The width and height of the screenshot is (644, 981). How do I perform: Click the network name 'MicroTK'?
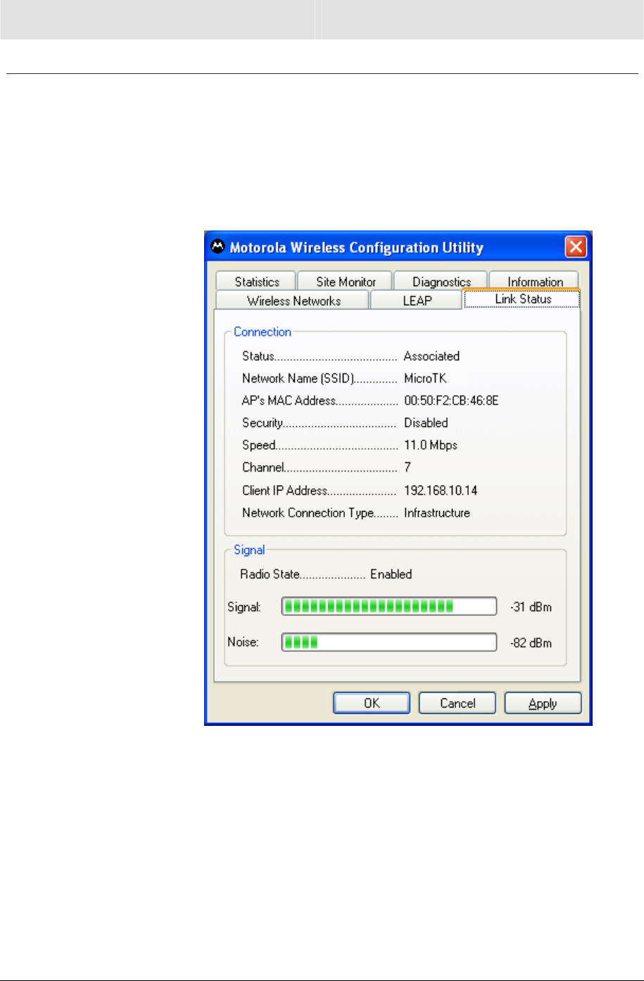(425, 378)
